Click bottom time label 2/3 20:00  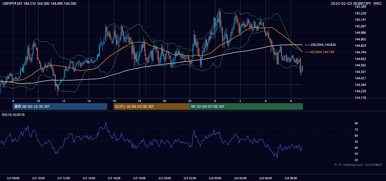coord(165,178)
